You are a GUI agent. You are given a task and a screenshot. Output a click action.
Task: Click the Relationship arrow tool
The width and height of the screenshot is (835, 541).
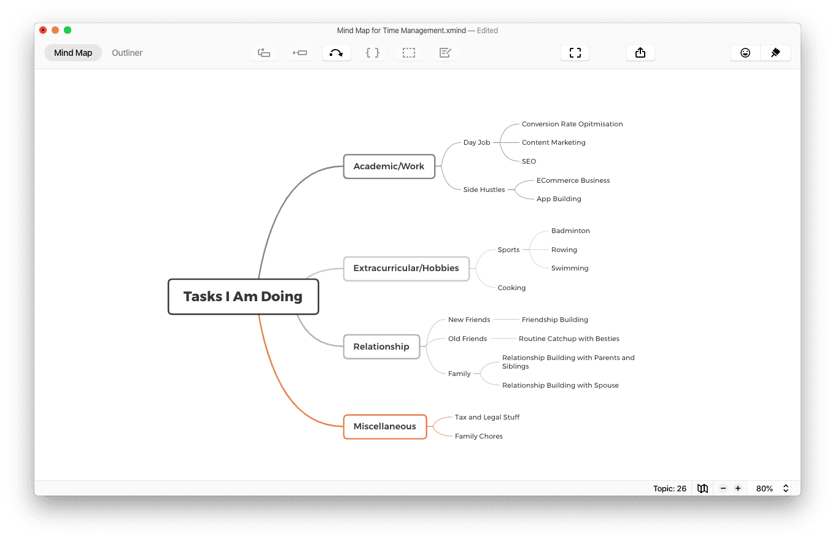point(336,53)
